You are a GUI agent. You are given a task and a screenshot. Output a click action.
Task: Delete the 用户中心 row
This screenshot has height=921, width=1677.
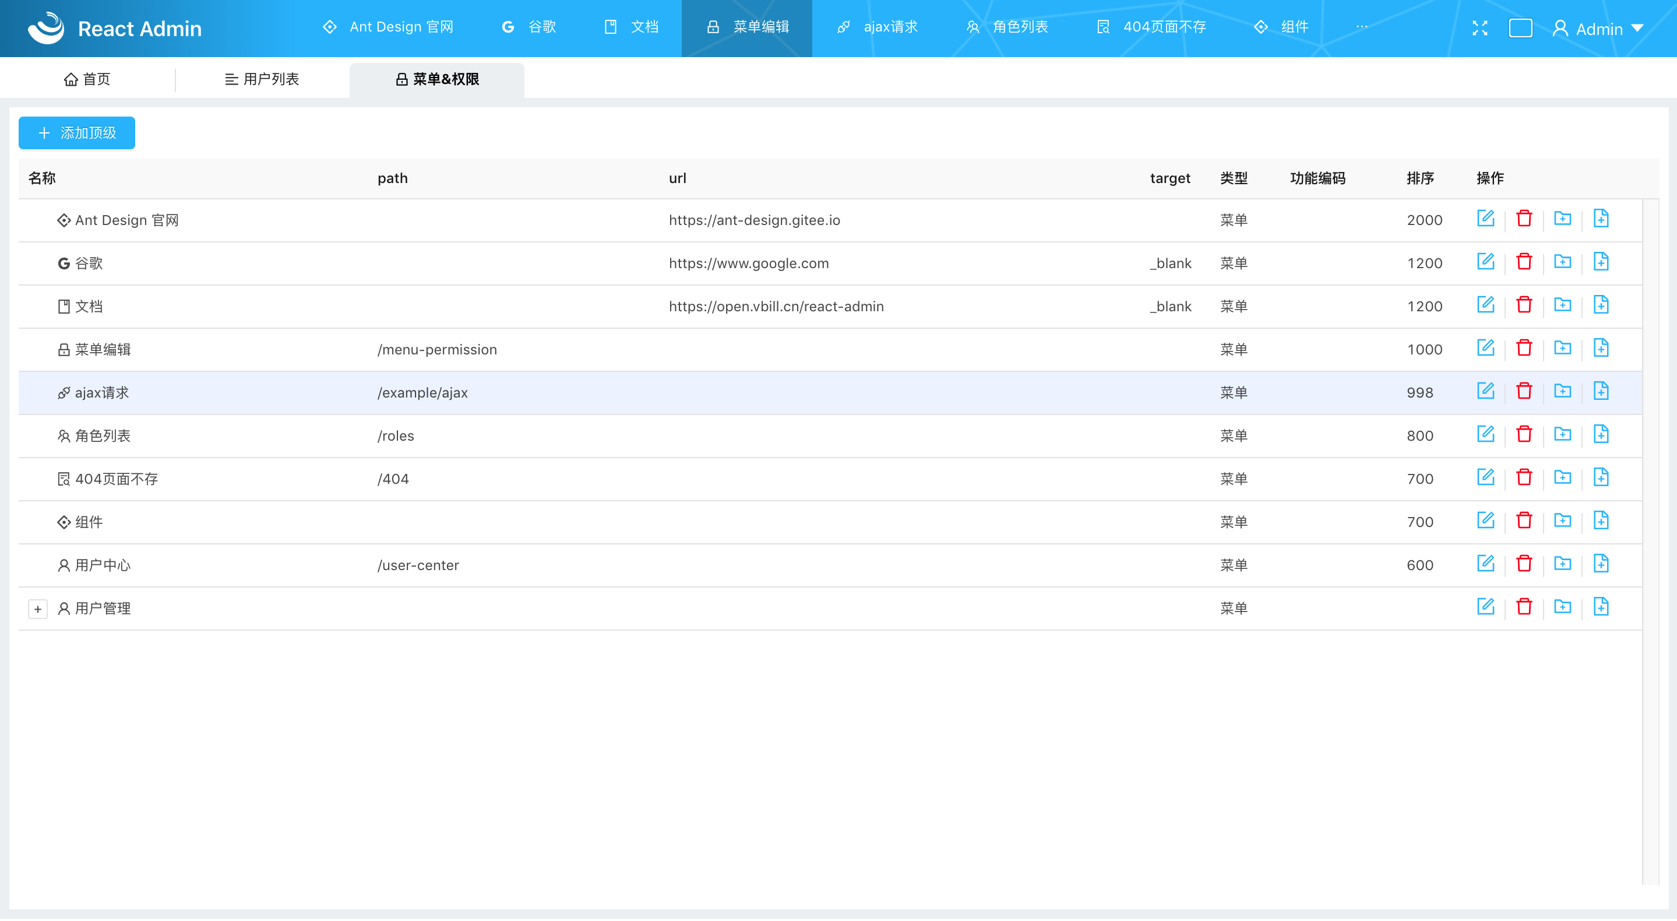tap(1523, 563)
